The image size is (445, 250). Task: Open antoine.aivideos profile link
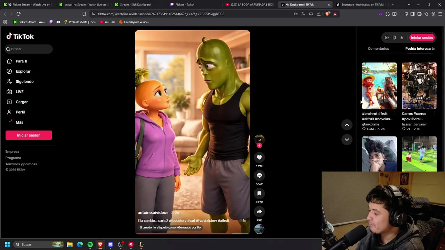153,212
